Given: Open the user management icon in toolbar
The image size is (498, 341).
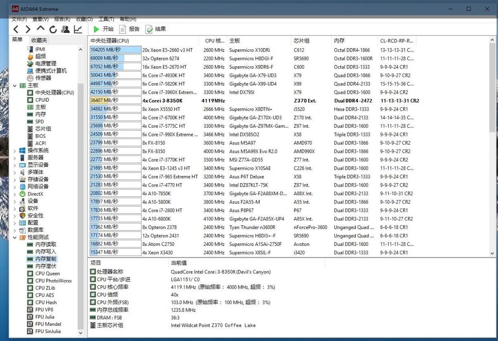Looking at the screenshot, I should click(x=65, y=29).
